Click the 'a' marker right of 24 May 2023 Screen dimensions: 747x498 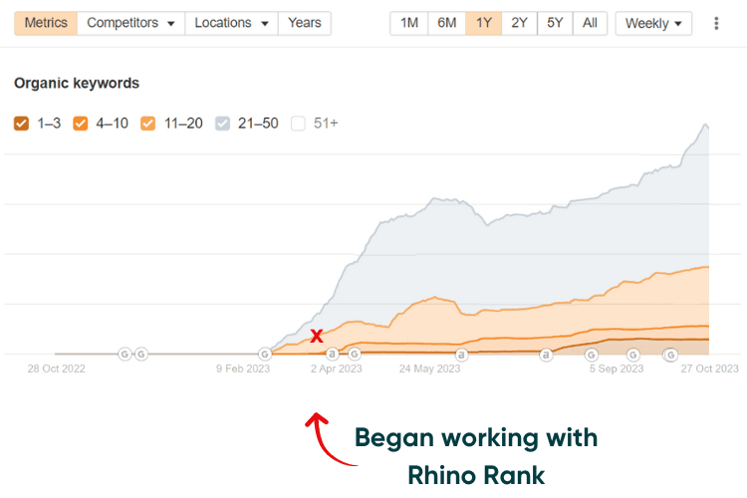click(x=461, y=354)
